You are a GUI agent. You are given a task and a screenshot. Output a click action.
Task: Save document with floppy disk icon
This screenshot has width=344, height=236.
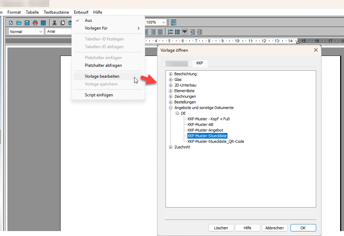click(x=27, y=23)
